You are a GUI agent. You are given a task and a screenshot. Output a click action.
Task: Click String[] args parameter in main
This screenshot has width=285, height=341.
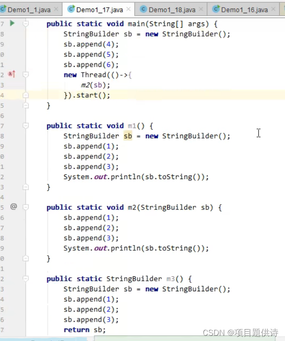[x=177, y=23]
